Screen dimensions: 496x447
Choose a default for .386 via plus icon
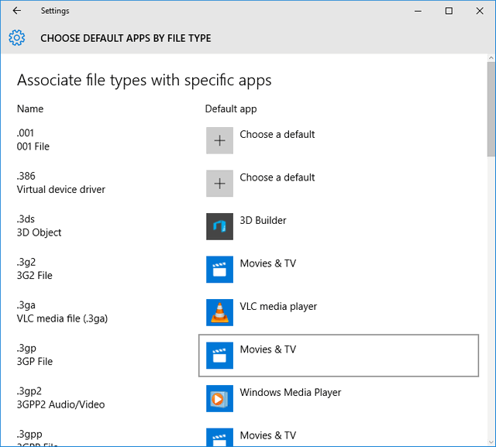pos(219,184)
